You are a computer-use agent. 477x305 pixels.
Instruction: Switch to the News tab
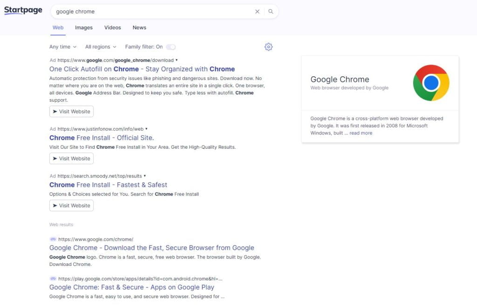139,27
